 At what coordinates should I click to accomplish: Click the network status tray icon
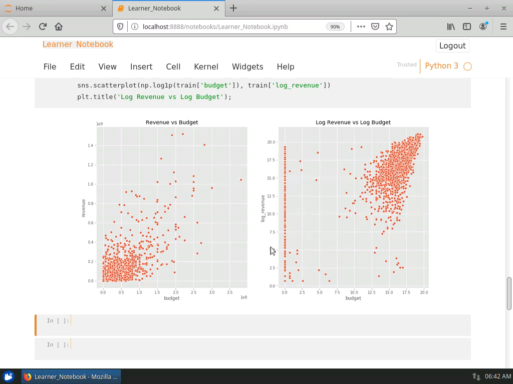(x=476, y=376)
